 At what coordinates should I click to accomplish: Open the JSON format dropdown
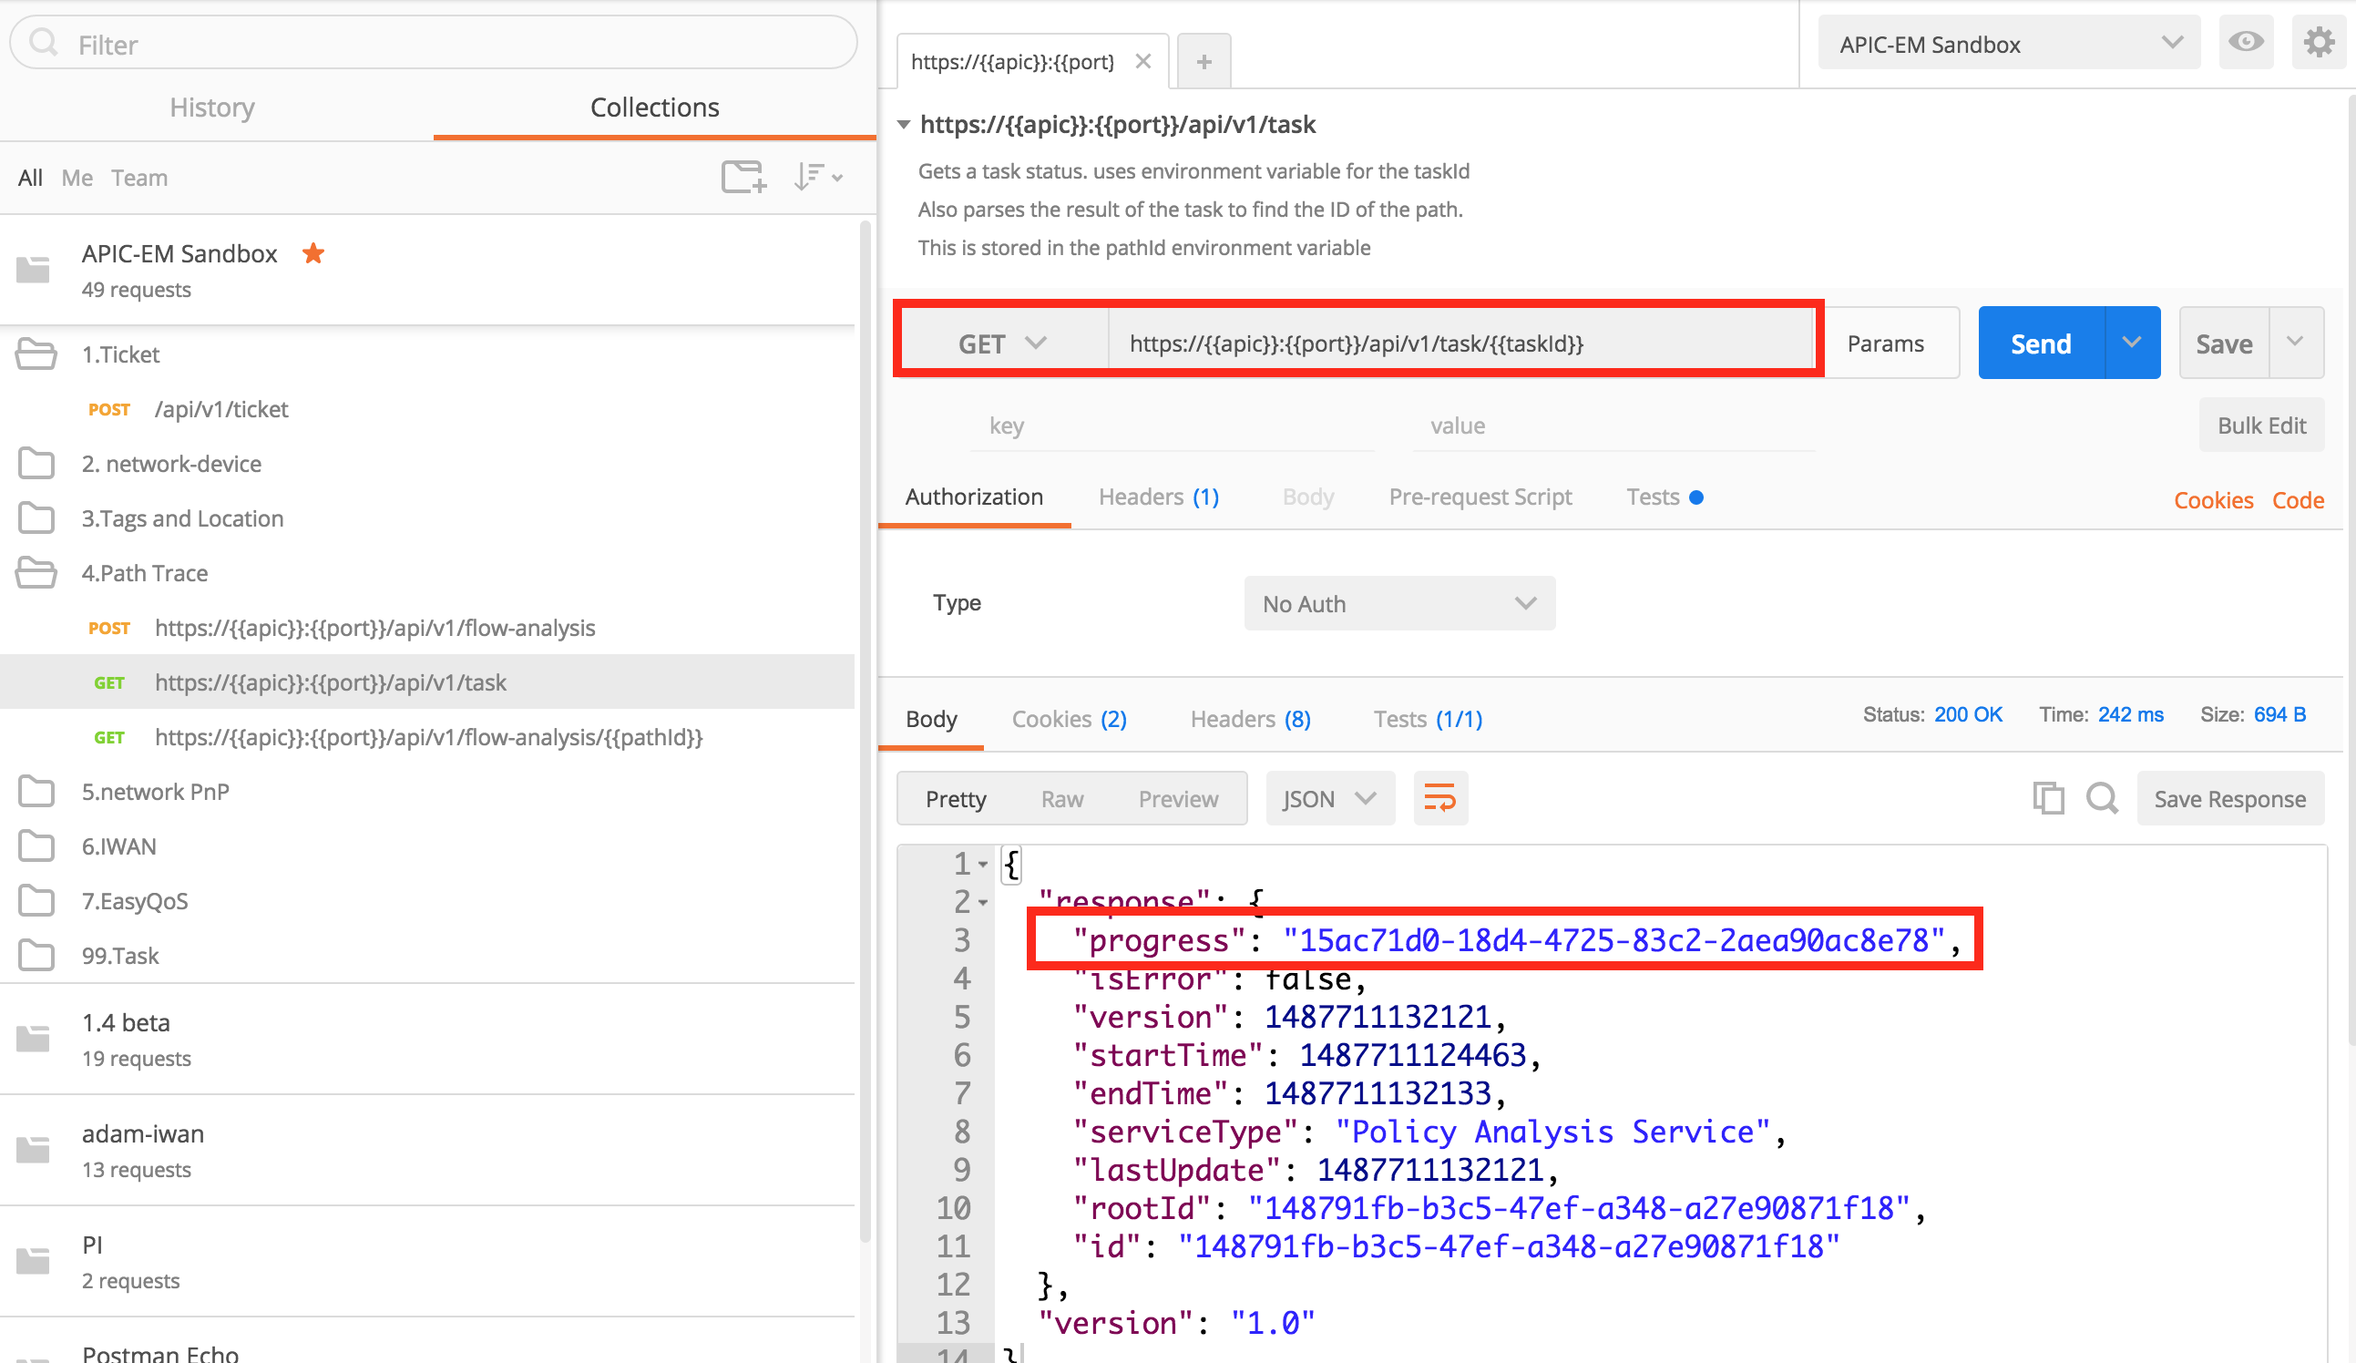click(x=1323, y=796)
